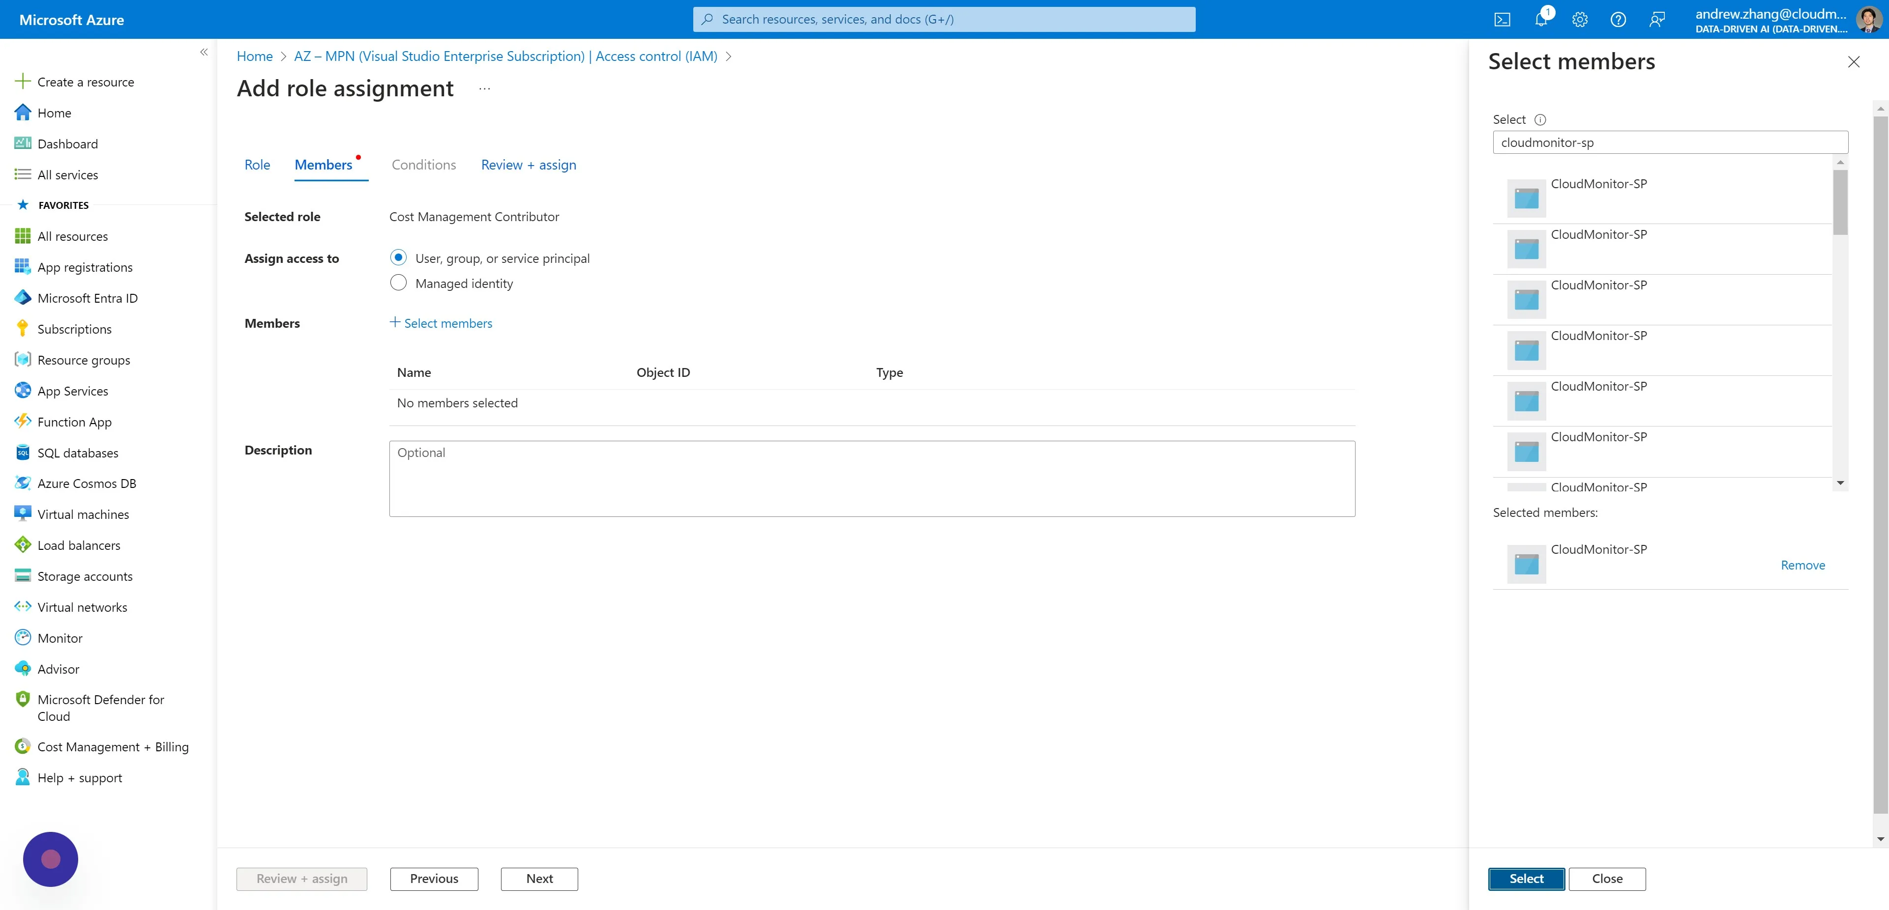Image resolution: width=1889 pixels, height=910 pixels.
Task: Close the Select members panel with X
Action: [1853, 61]
